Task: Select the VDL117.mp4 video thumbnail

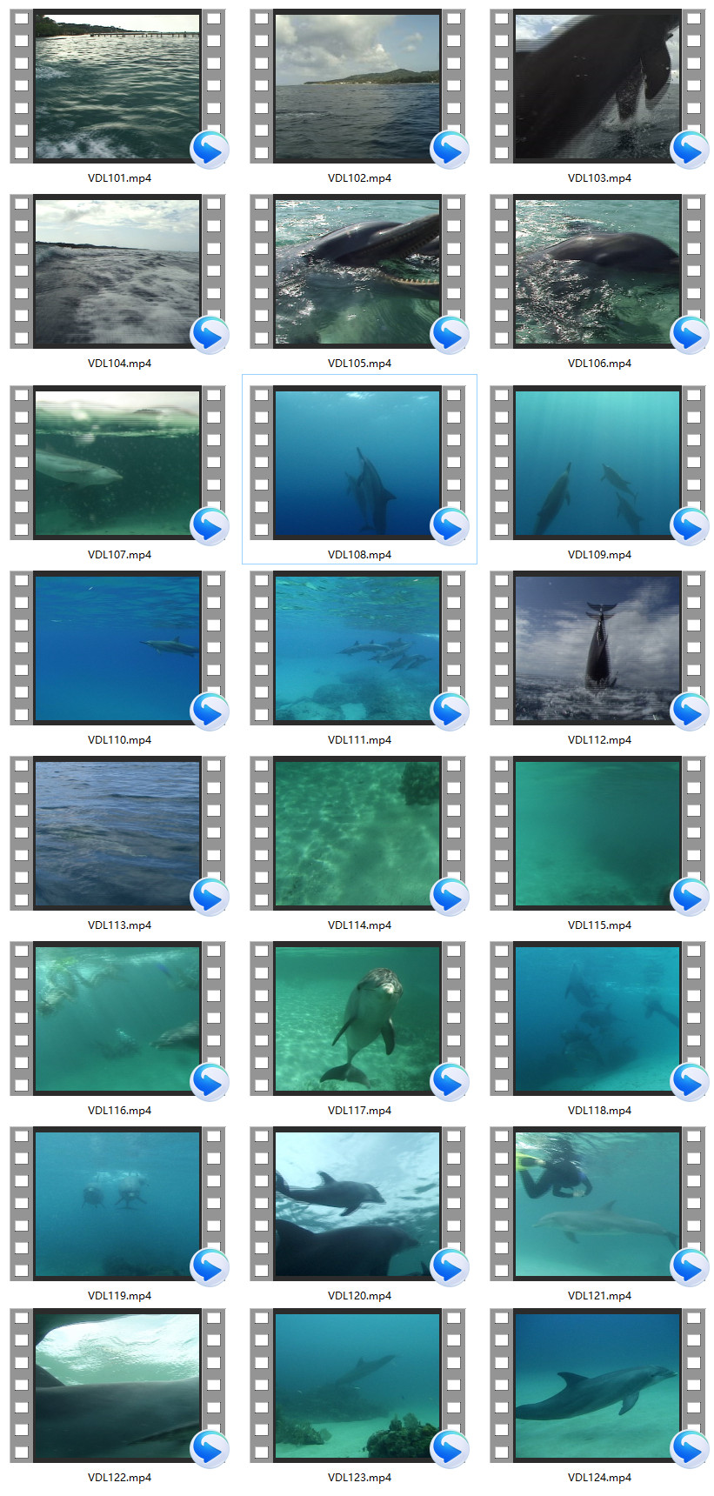Action: [x=357, y=1018]
